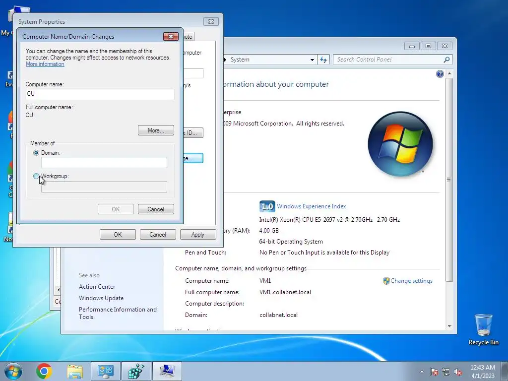Close the Computer Name/Domain Changes dialog
The width and height of the screenshot is (508, 381).
[171, 36]
